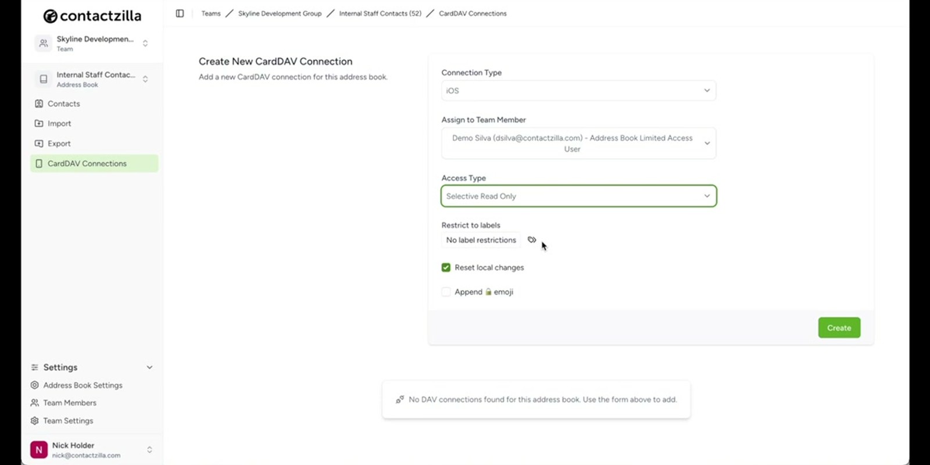Click the Create button
This screenshot has width=930, height=465.
(x=839, y=328)
